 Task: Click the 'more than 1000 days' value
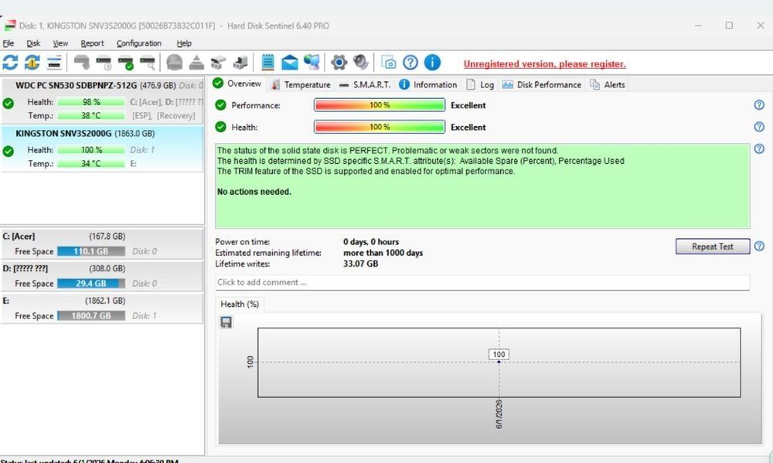click(x=383, y=253)
